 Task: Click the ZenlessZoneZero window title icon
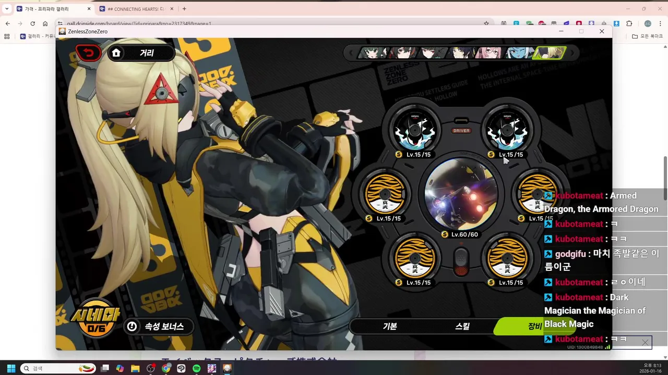point(62,31)
